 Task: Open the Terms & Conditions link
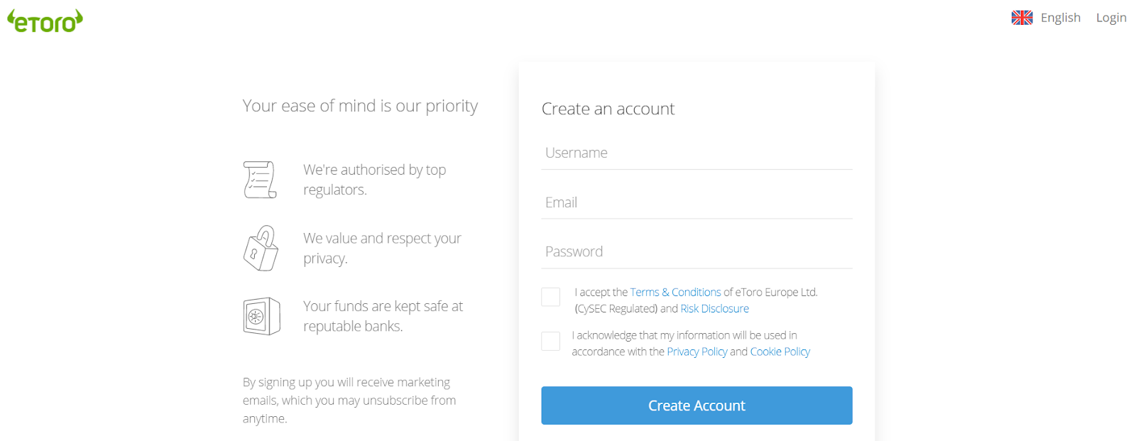pos(675,292)
